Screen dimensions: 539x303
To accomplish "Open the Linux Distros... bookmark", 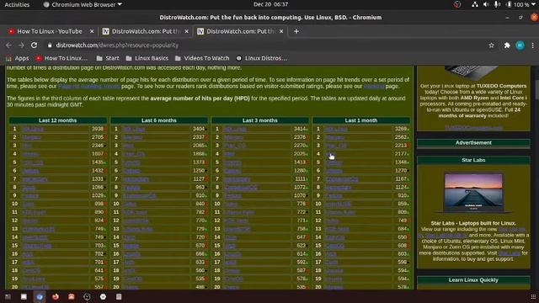I will pyautogui.click(x=261, y=58).
